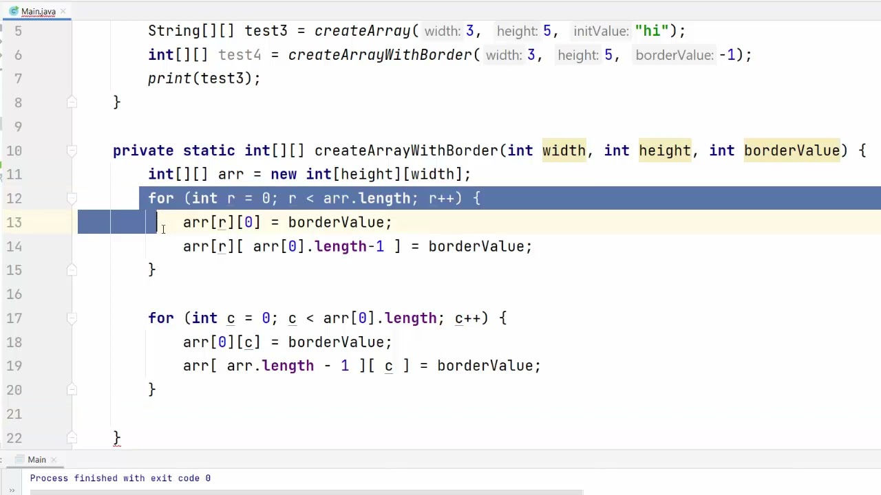Click the console horizontal scrollbar
The width and height of the screenshot is (881, 495).
click(306, 492)
